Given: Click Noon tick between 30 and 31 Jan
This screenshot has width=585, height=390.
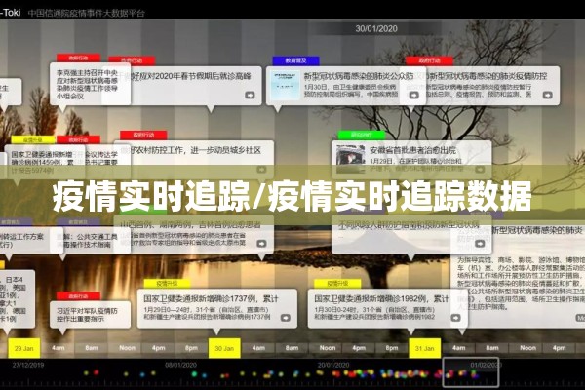Looking at the screenshot, I should 328,348.
